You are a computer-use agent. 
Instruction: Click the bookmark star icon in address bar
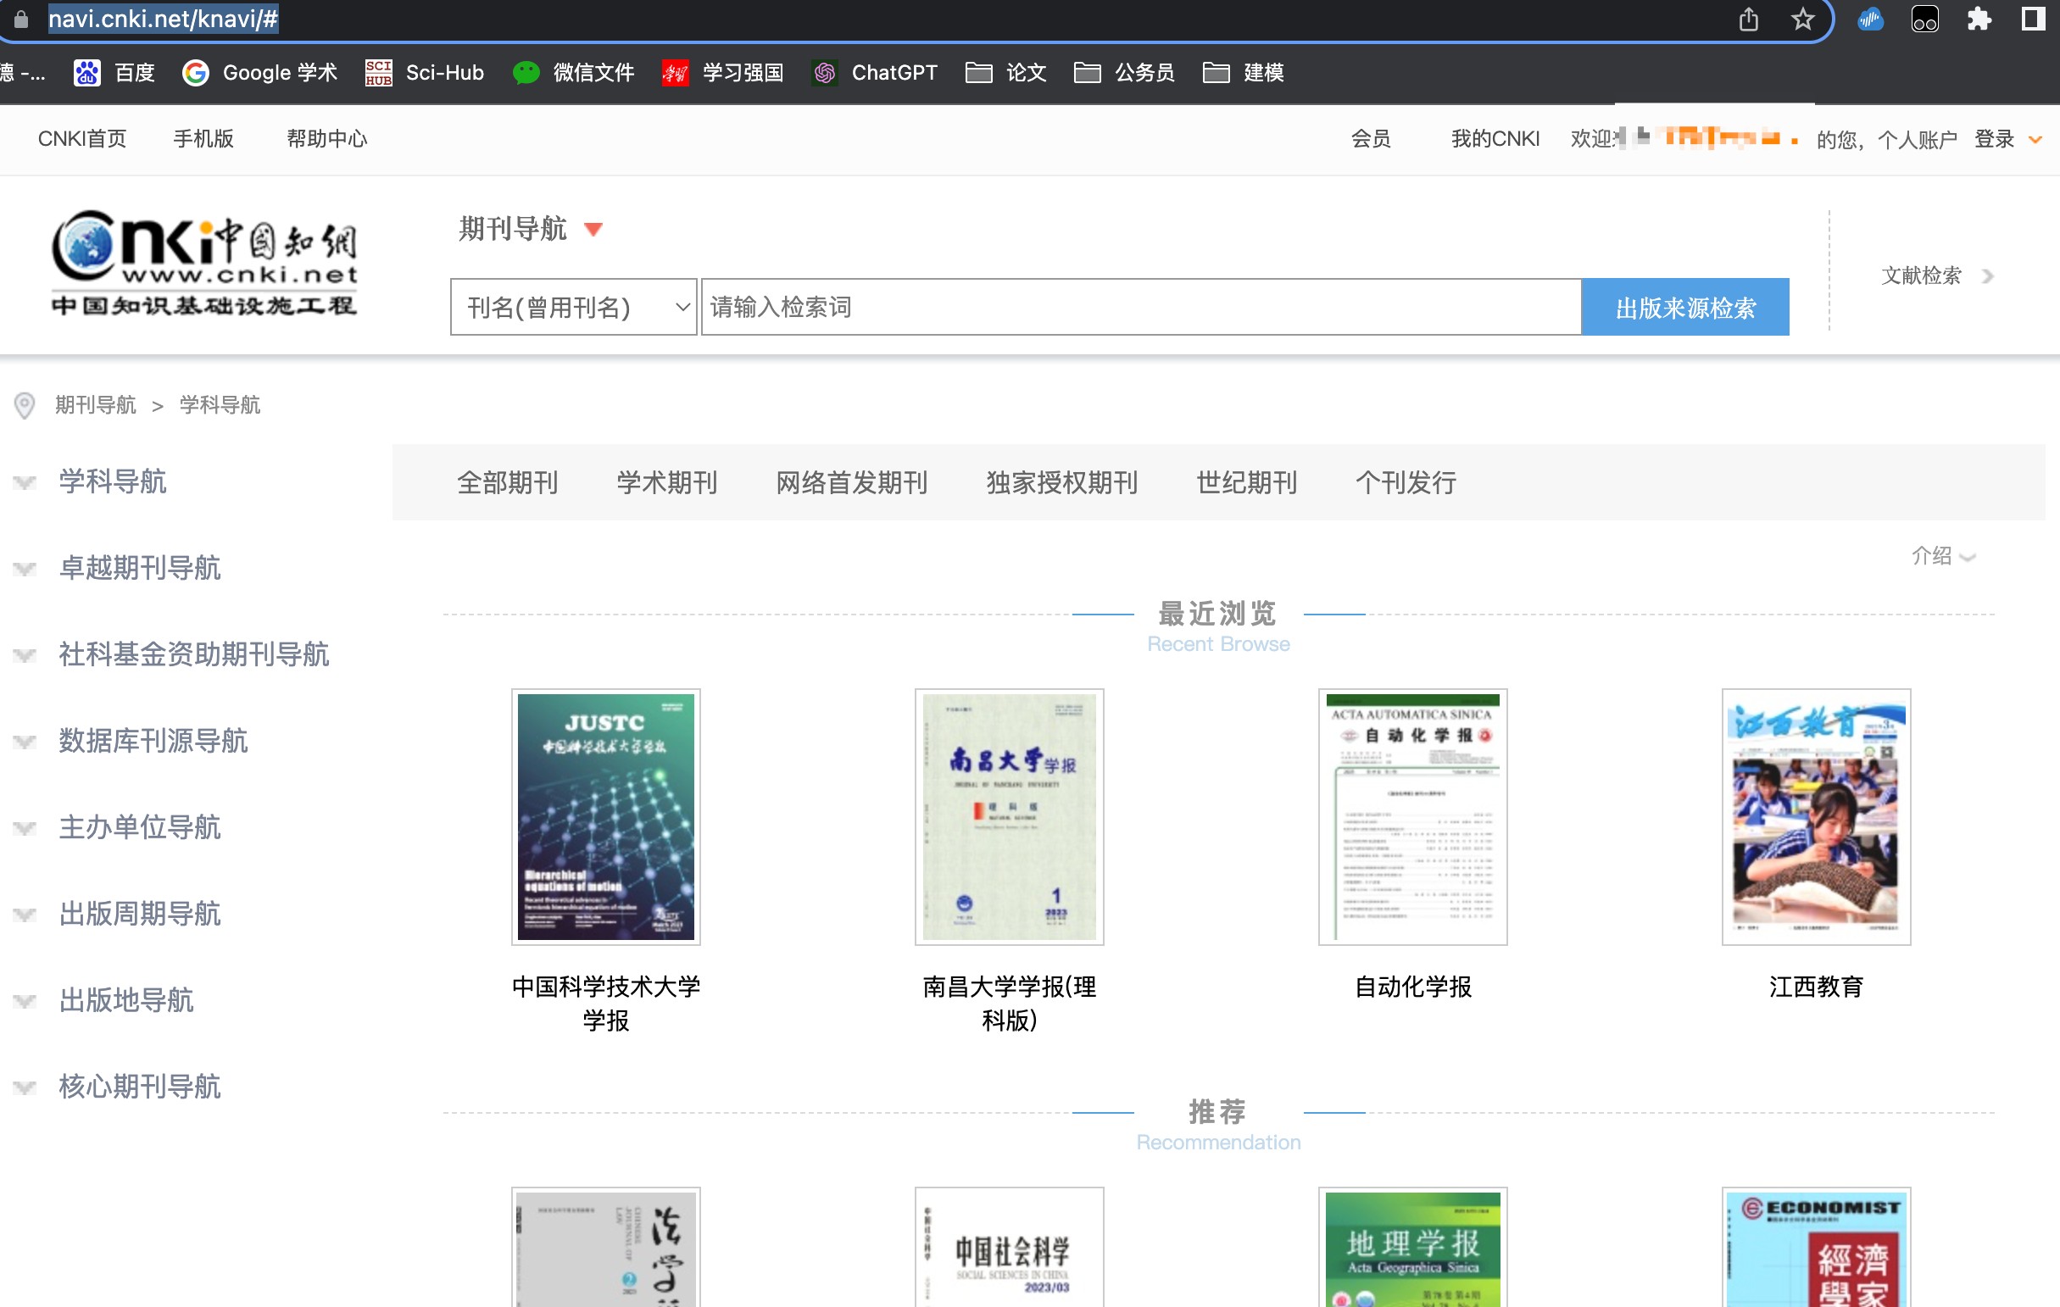coord(1802,19)
